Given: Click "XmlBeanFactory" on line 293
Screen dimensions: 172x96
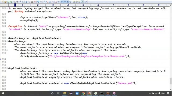Looking at the screenshot, I should click(70, 53).
